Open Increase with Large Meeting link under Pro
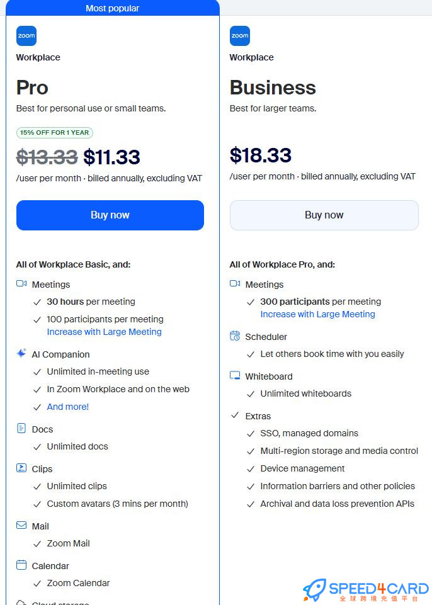The image size is (432, 605). tap(104, 332)
